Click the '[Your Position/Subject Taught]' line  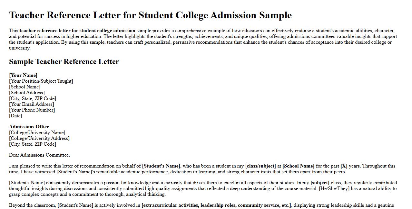(x=41, y=81)
